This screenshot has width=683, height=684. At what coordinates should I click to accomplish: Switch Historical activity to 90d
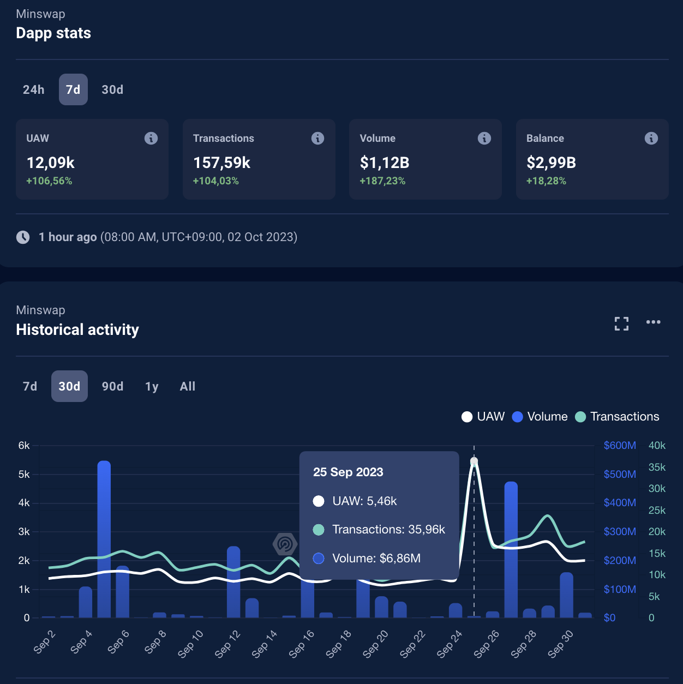pyautogui.click(x=112, y=386)
